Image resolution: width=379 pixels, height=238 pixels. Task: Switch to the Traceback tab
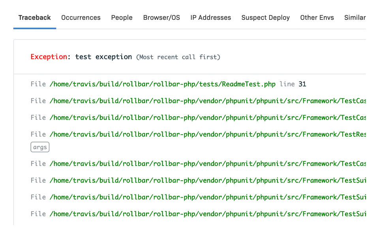(x=35, y=18)
